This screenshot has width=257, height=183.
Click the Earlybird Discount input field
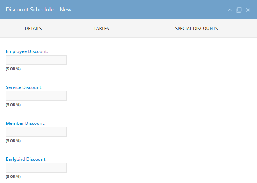(x=36, y=168)
